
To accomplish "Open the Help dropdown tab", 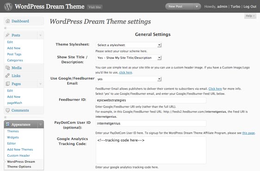I will [x=250, y=16].
